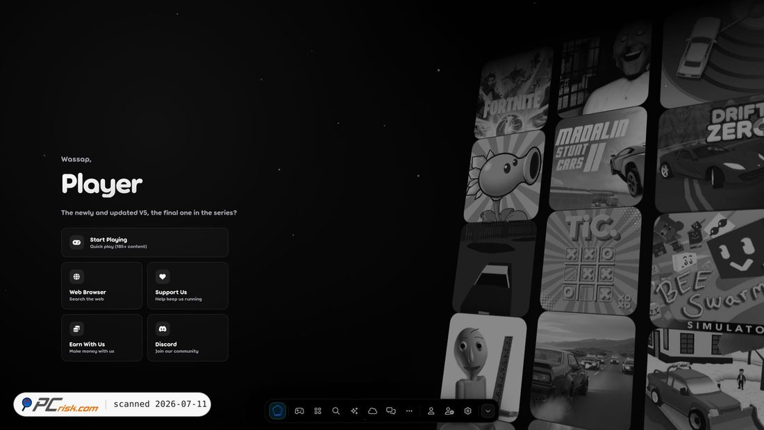Viewport: 764px width, 430px height.
Task: Open the dark car on road game thumbnail
Action: [494, 268]
